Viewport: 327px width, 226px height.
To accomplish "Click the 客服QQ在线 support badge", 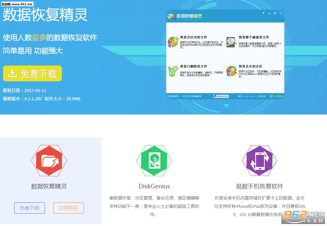I will [x=221, y=96].
